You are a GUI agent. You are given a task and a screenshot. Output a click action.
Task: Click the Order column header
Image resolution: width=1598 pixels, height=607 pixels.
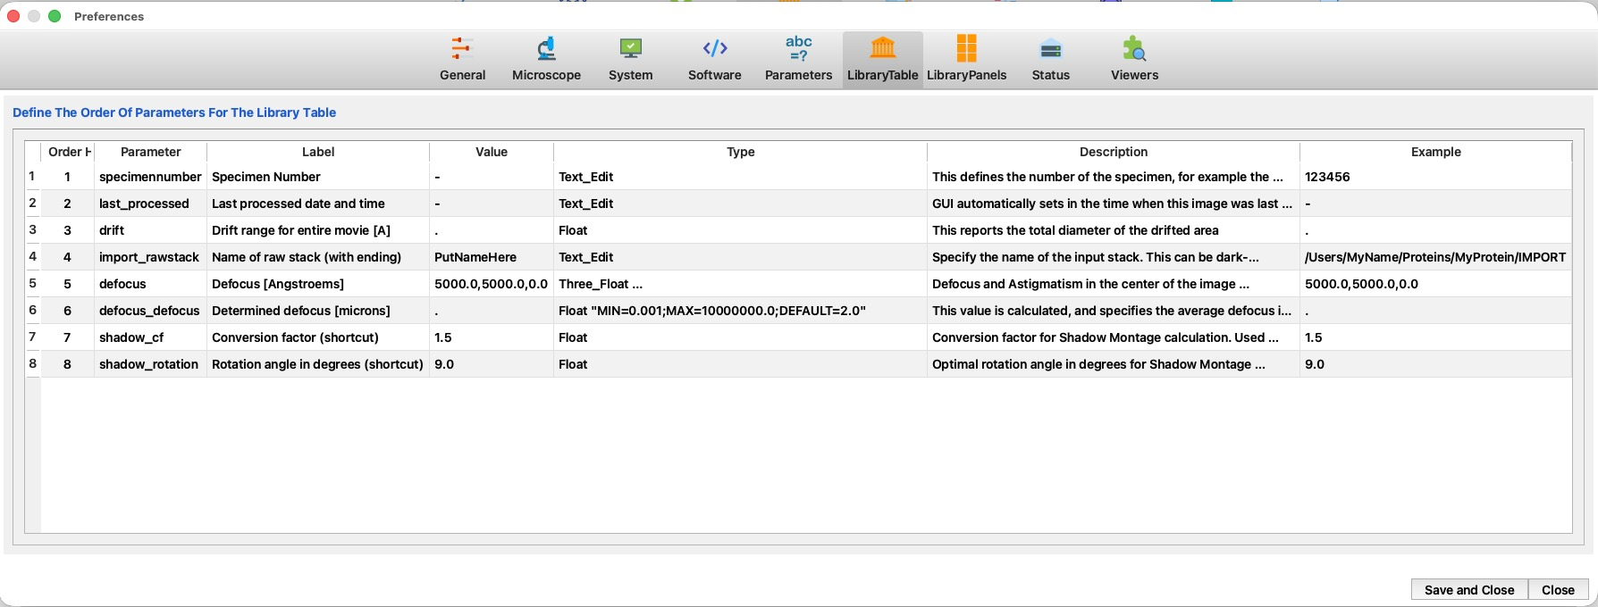pos(67,152)
